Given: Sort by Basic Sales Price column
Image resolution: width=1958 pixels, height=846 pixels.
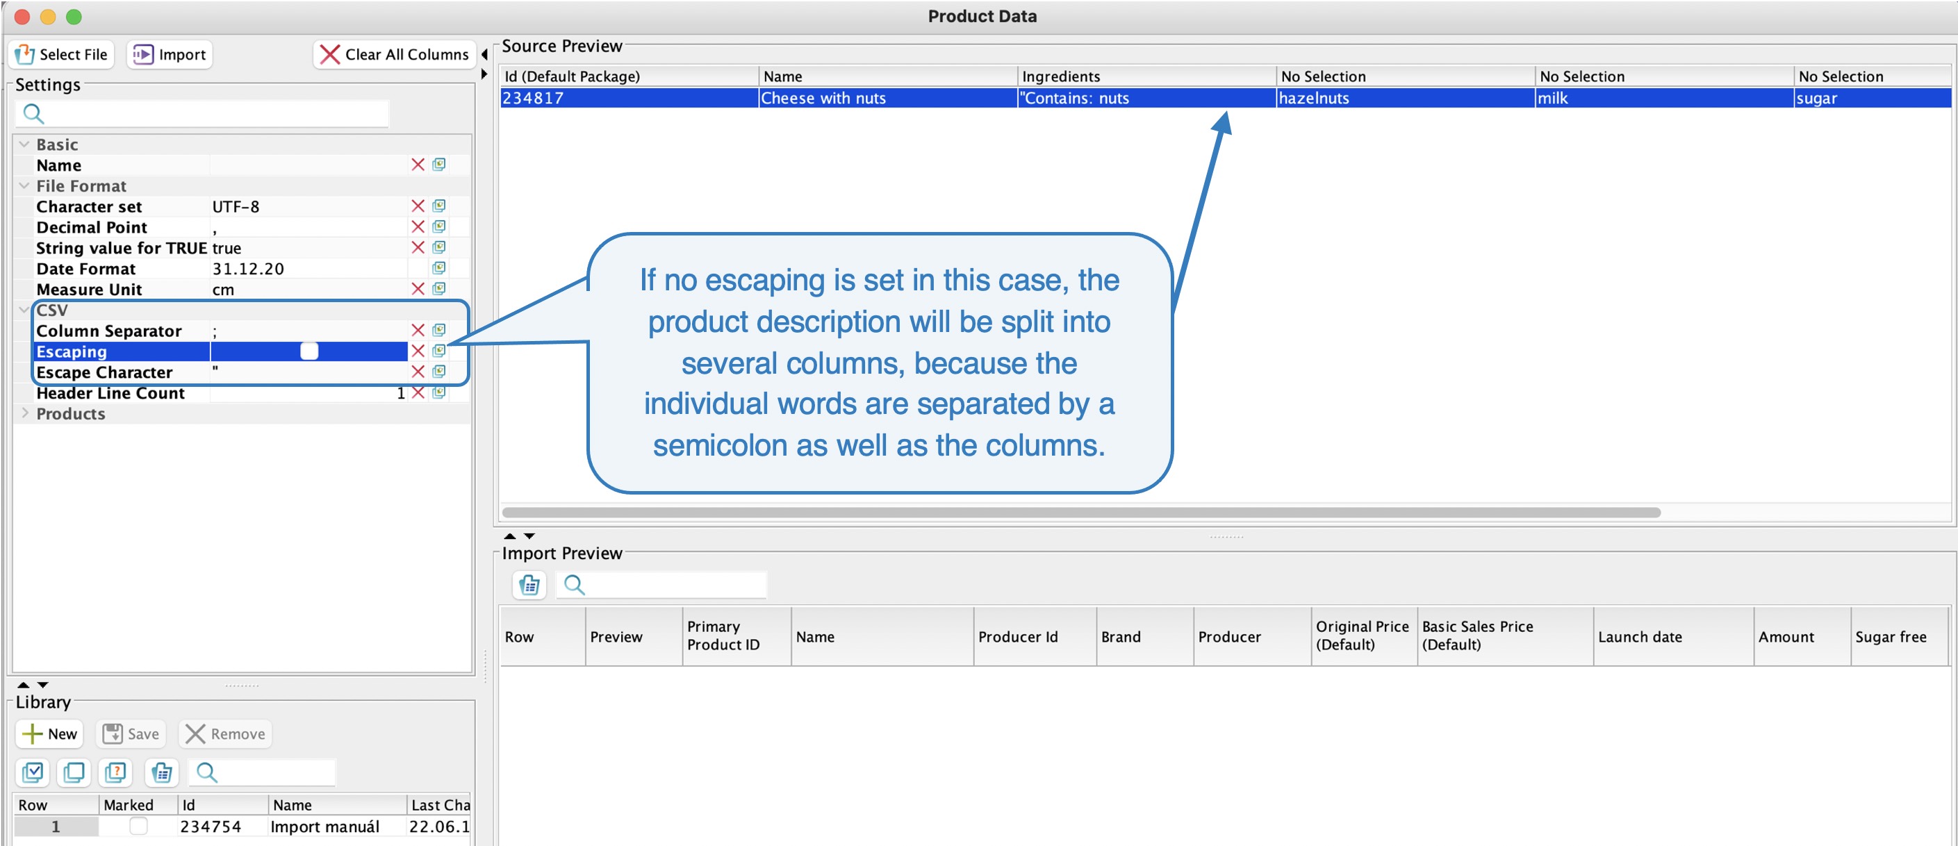Looking at the screenshot, I should (x=1505, y=636).
